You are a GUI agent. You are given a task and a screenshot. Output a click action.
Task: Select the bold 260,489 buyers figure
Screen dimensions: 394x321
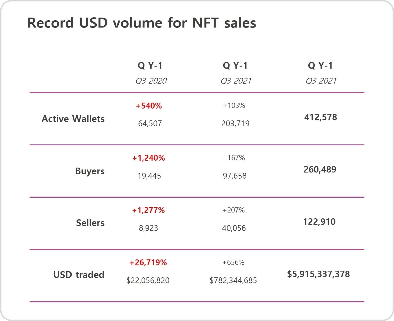(320, 170)
